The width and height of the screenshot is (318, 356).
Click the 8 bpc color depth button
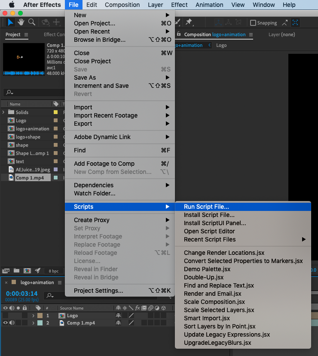click(x=54, y=271)
